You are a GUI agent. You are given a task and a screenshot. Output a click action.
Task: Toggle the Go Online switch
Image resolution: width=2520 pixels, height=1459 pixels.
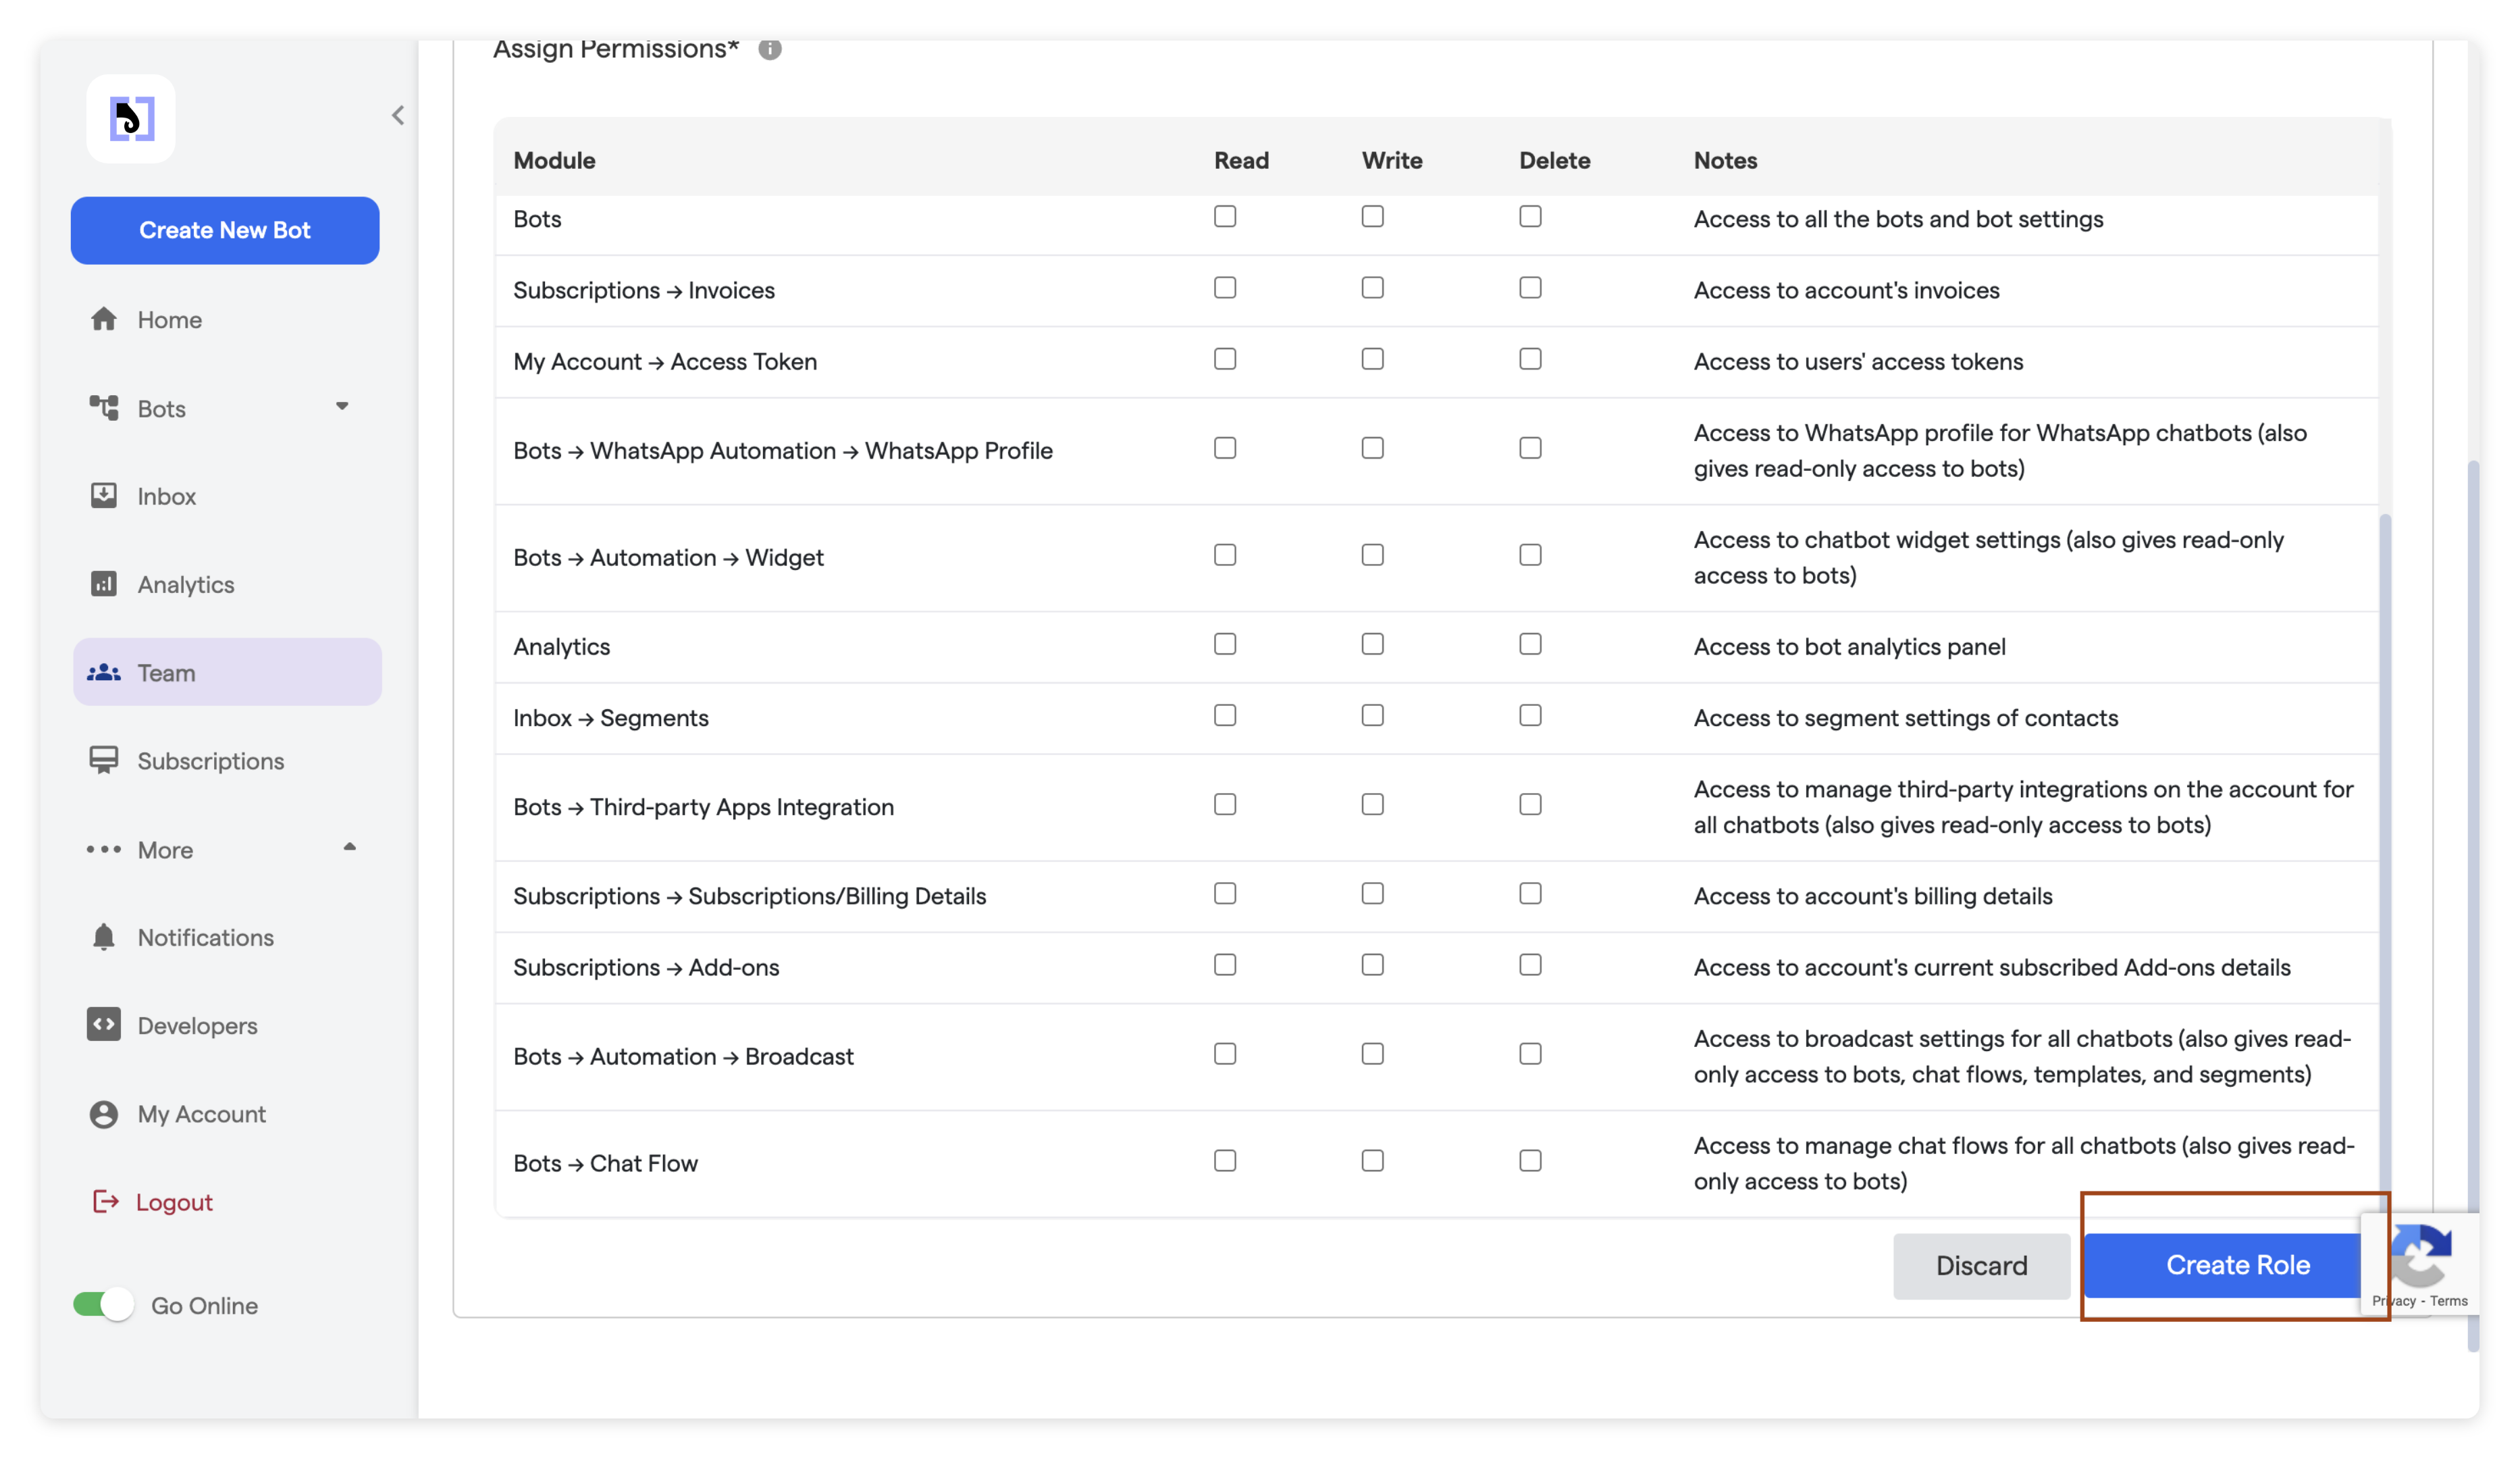[x=104, y=1305]
